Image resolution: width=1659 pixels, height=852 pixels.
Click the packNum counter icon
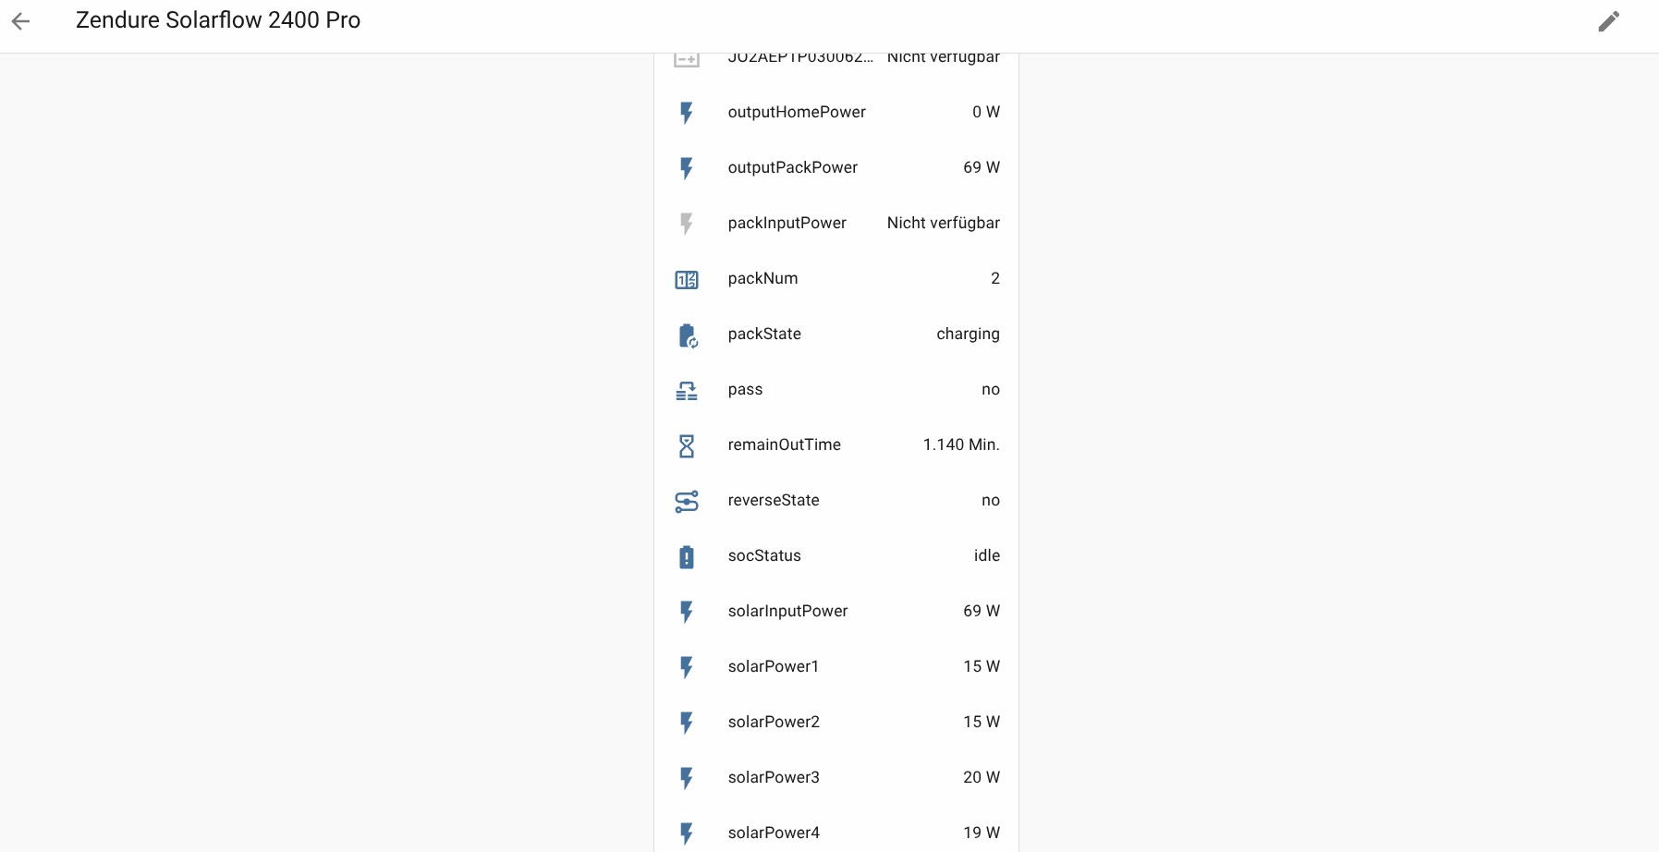click(687, 279)
